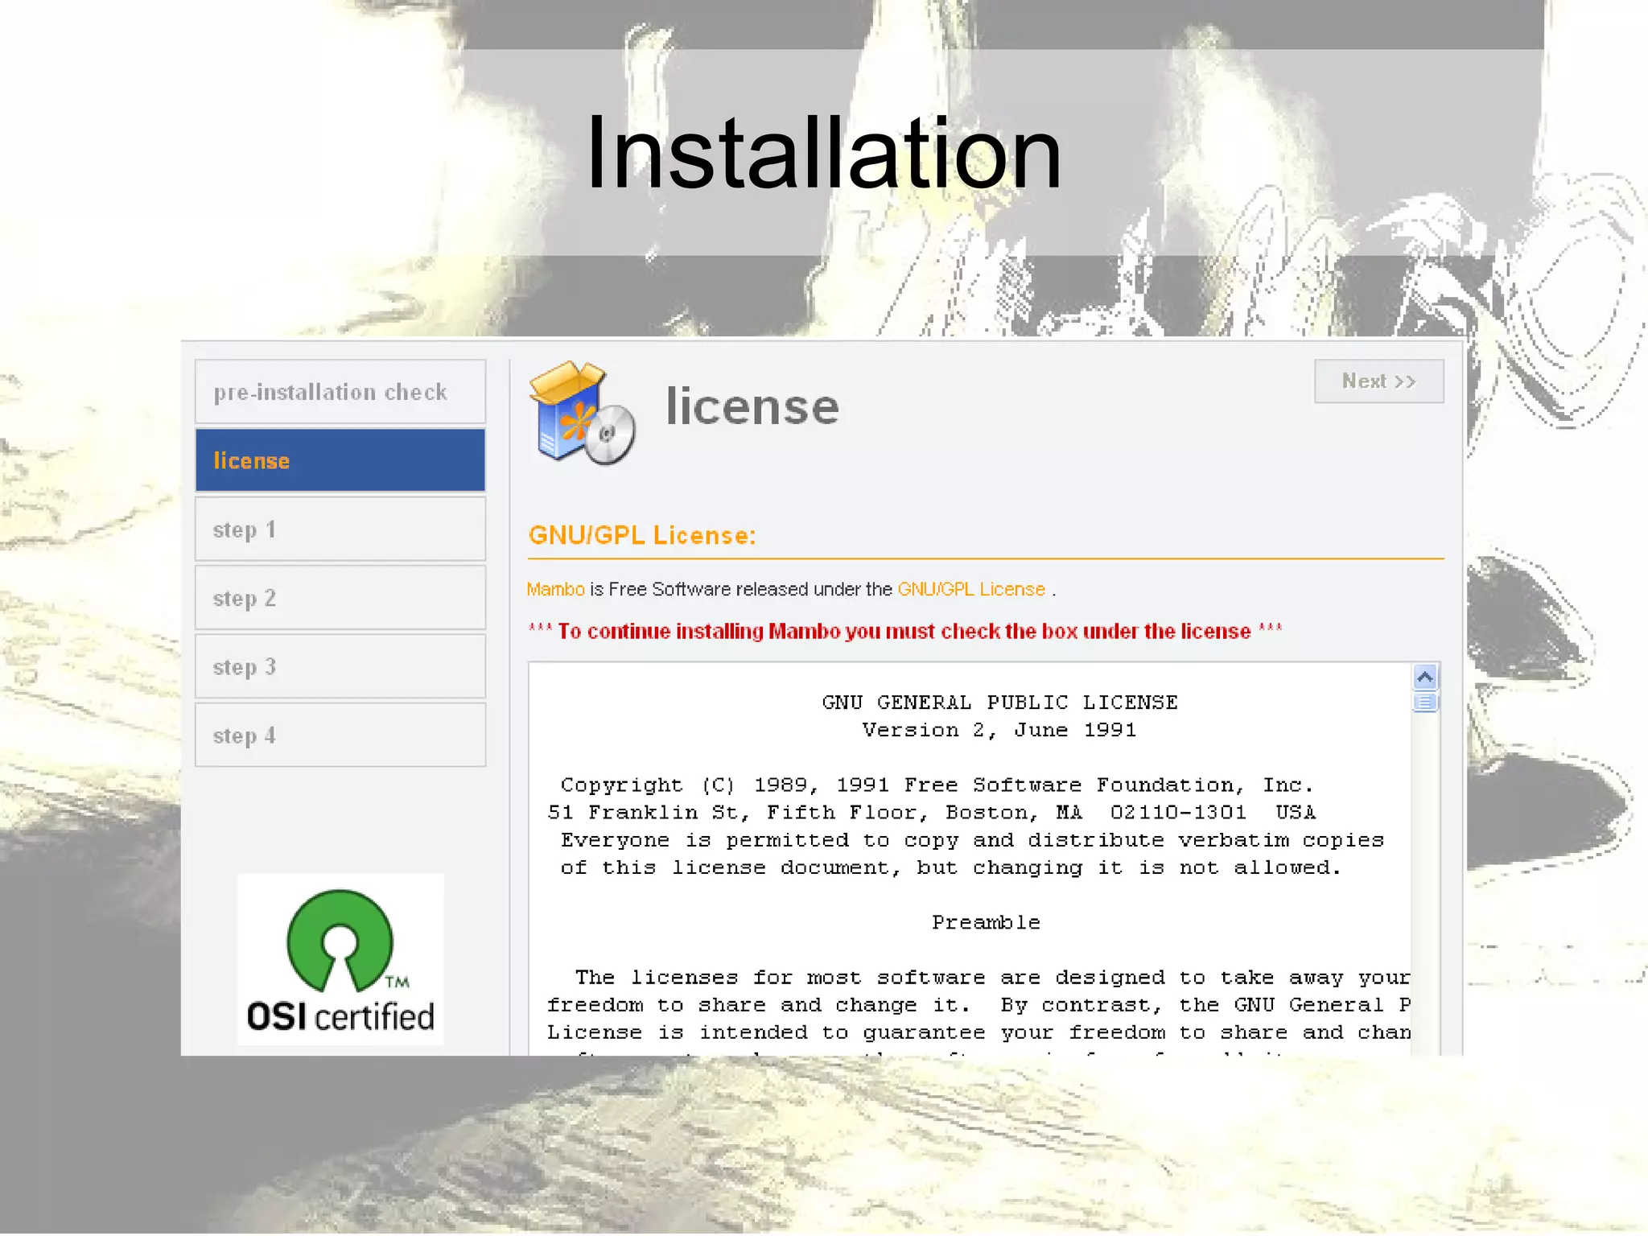Open the GNU/GPL License link
The height and width of the screenshot is (1236, 1648).
tap(971, 589)
